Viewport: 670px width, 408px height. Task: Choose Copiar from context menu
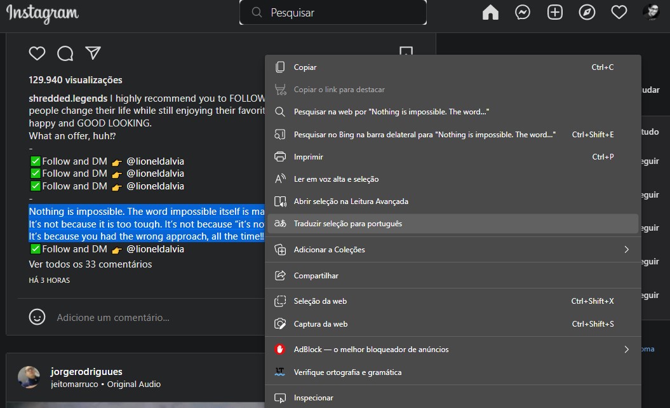453,67
